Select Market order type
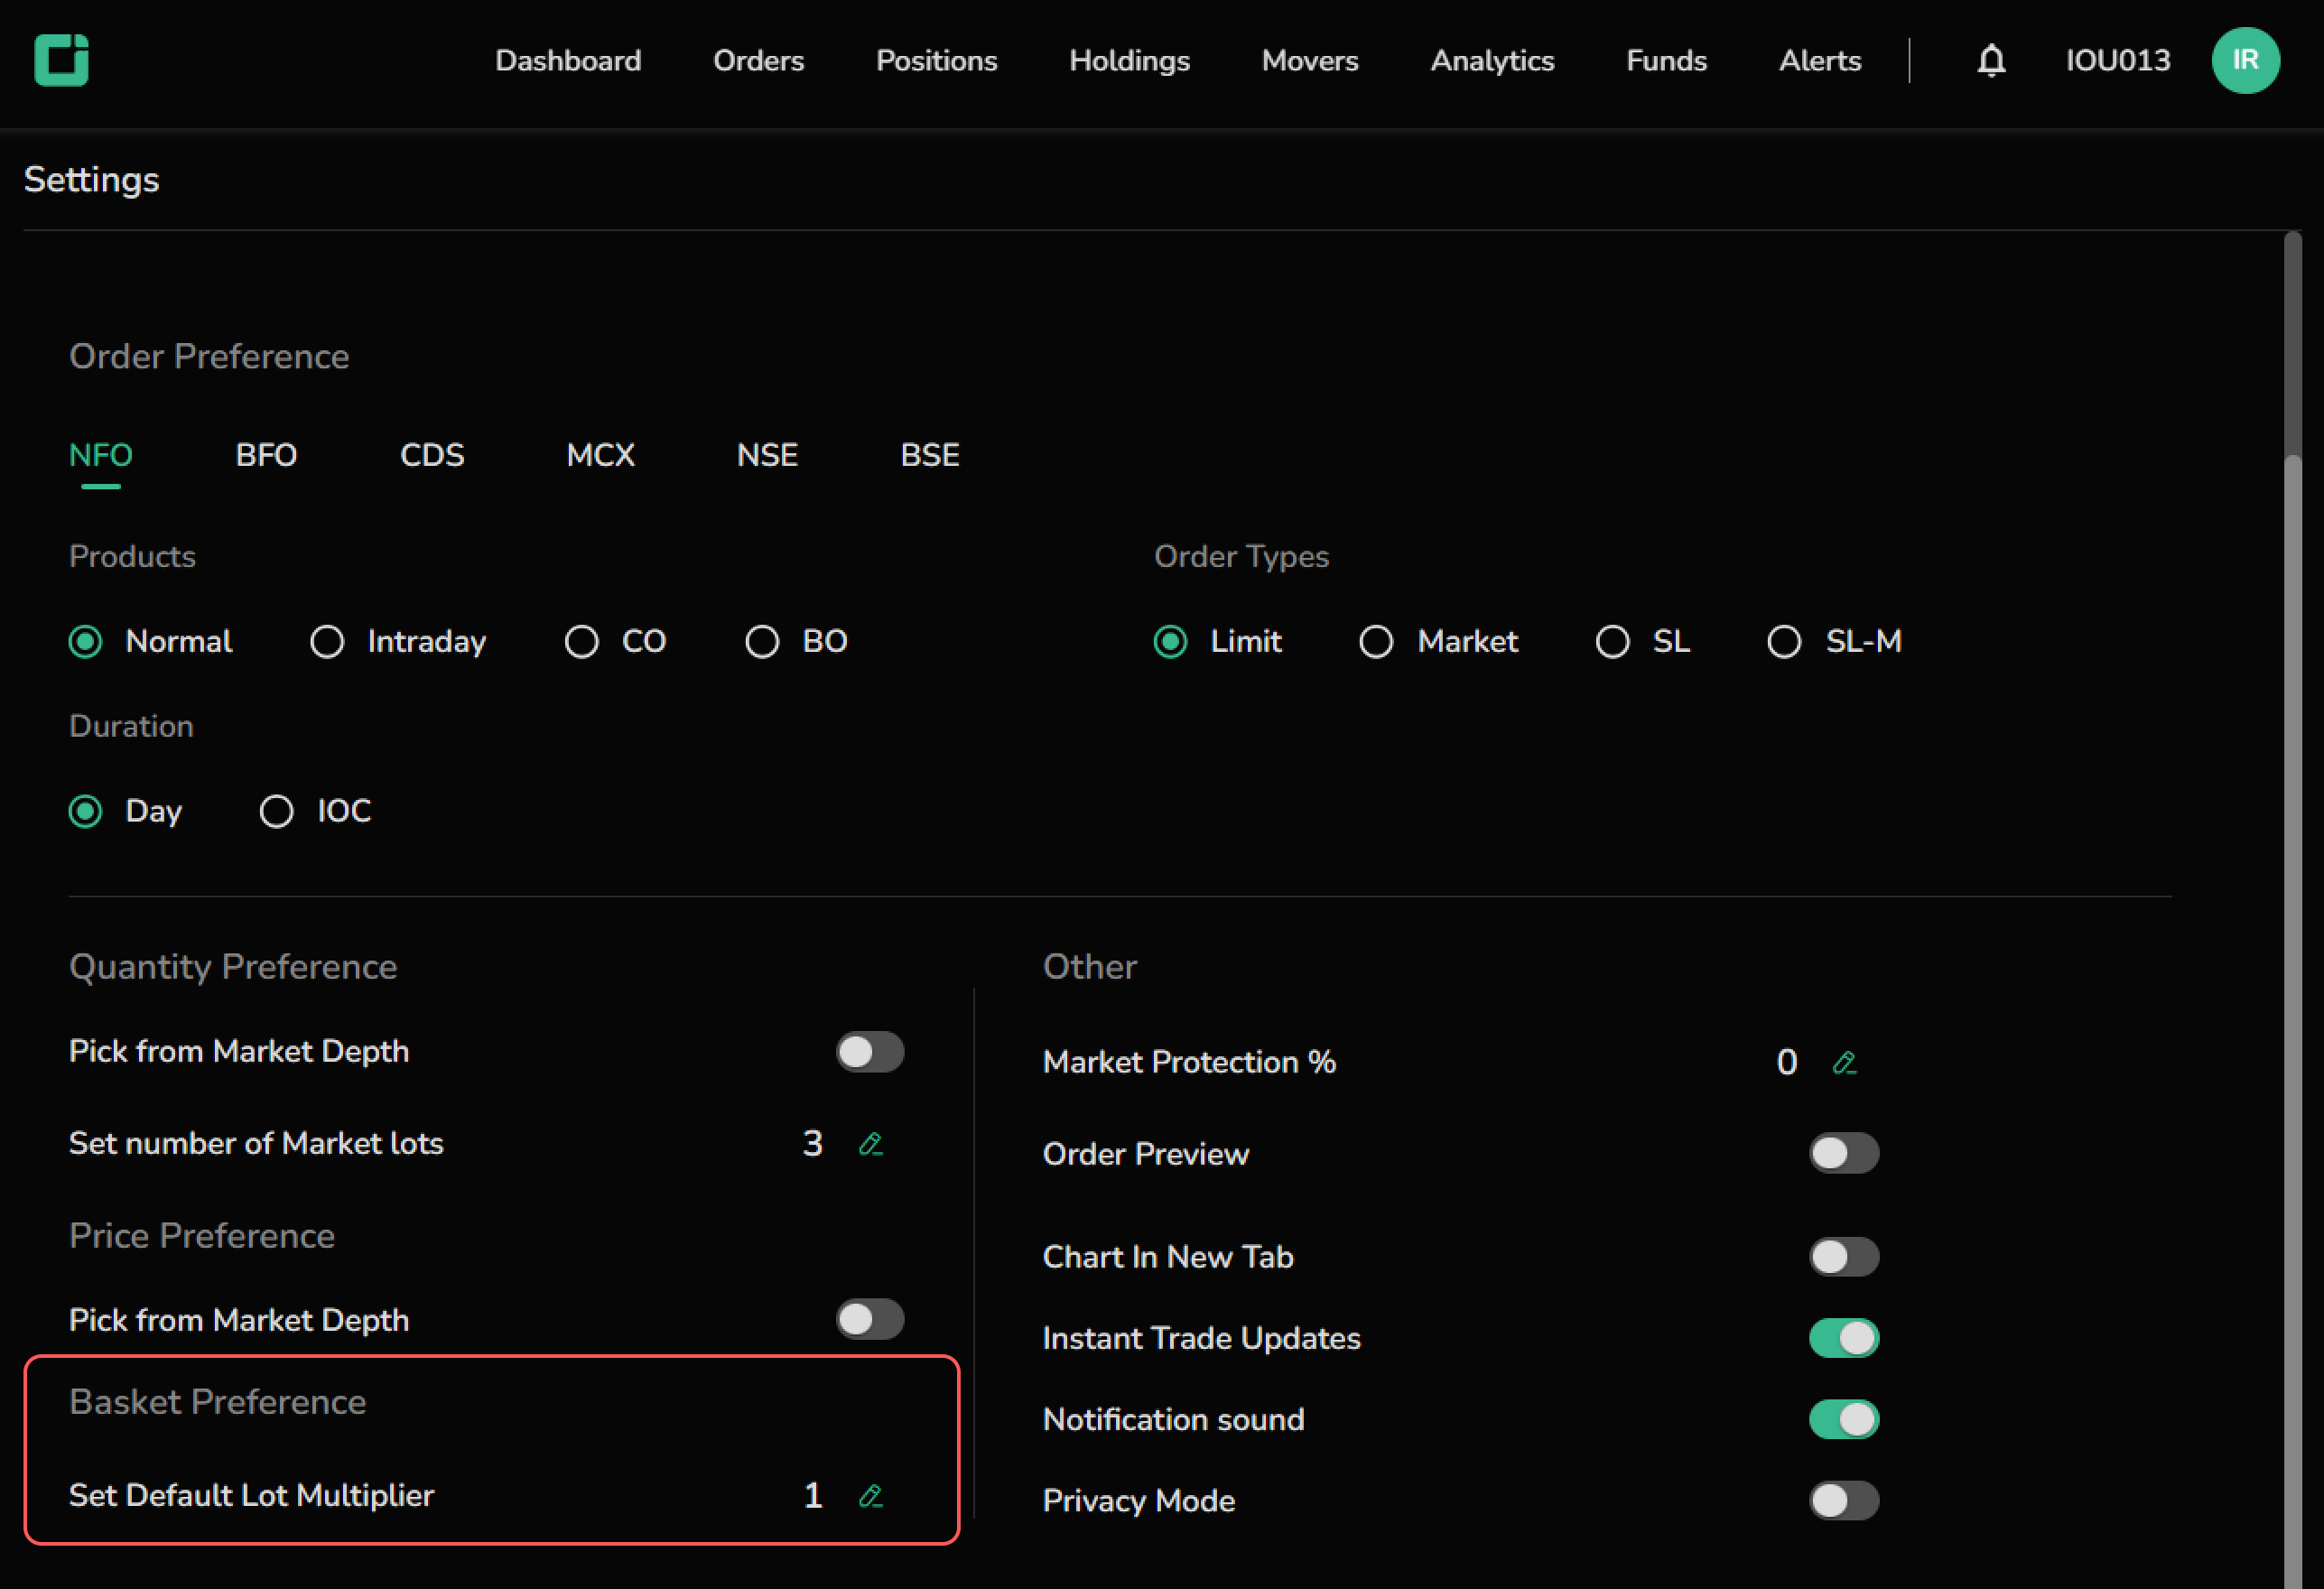Image resolution: width=2324 pixels, height=1589 pixels. point(1376,641)
